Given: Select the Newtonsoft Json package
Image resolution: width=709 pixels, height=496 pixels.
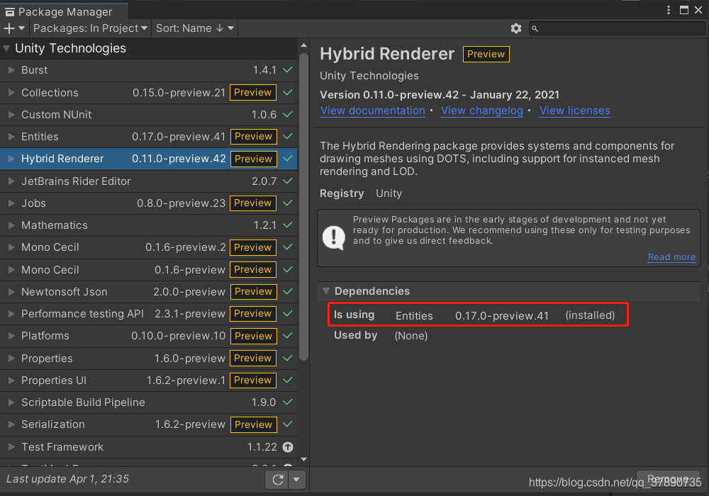Looking at the screenshot, I should (x=148, y=292).
